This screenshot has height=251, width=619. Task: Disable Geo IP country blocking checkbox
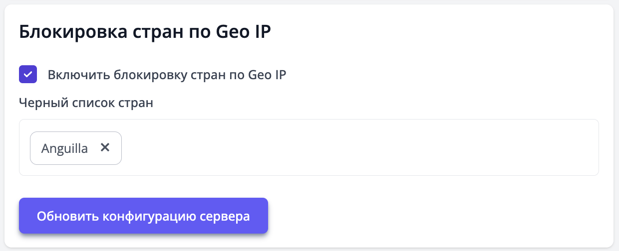(28, 75)
